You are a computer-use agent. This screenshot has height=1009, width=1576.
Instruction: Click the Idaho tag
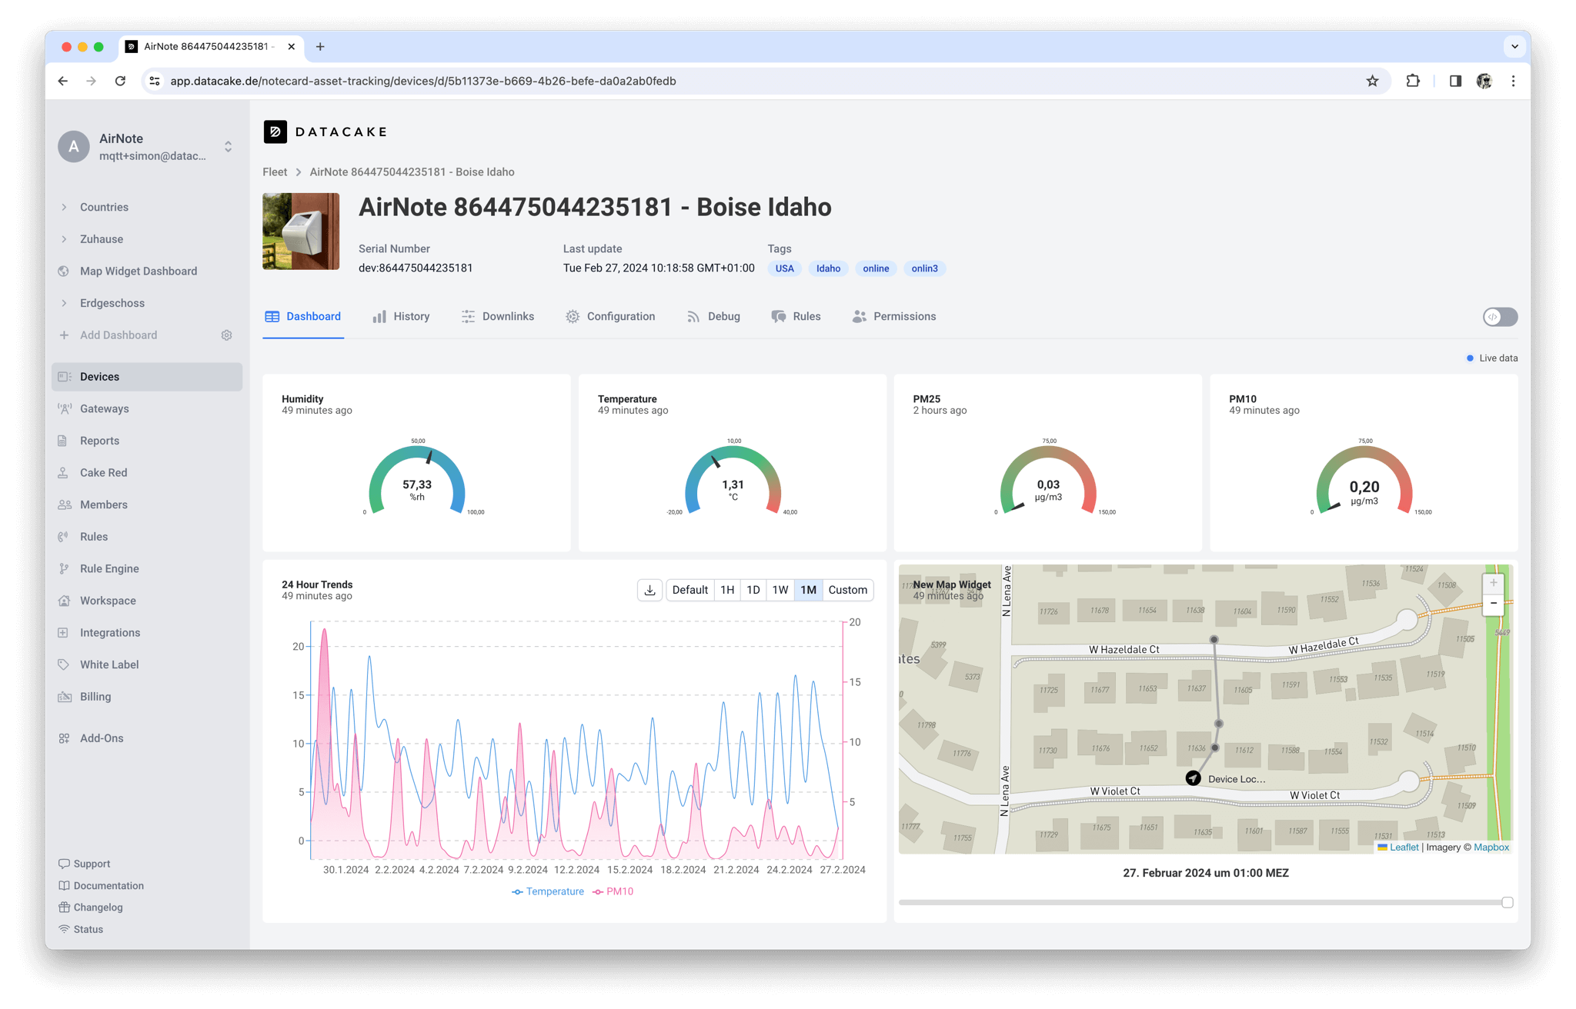(x=828, y=268)
